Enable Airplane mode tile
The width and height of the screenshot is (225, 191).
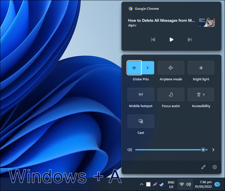[x=171, y=68]
